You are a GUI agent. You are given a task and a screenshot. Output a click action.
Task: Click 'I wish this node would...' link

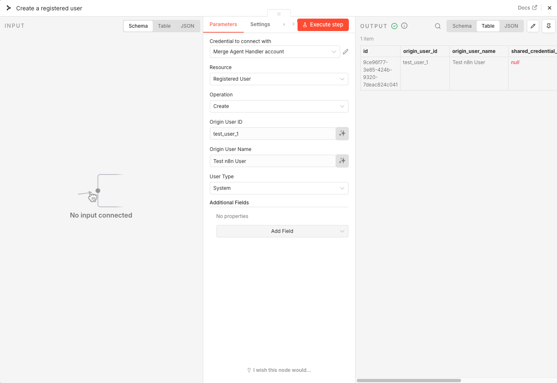pyautogui.click(x=279, y=370)
